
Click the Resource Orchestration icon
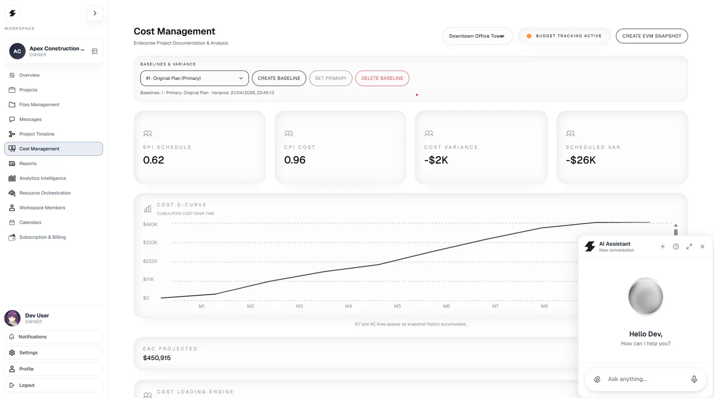12,193
